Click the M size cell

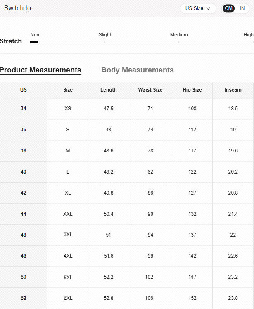pos(68,151)
